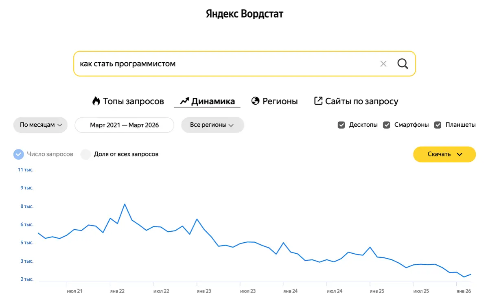
Task: Click the flame icon next to Топы запросов
Action: click(x=96, y=101)
